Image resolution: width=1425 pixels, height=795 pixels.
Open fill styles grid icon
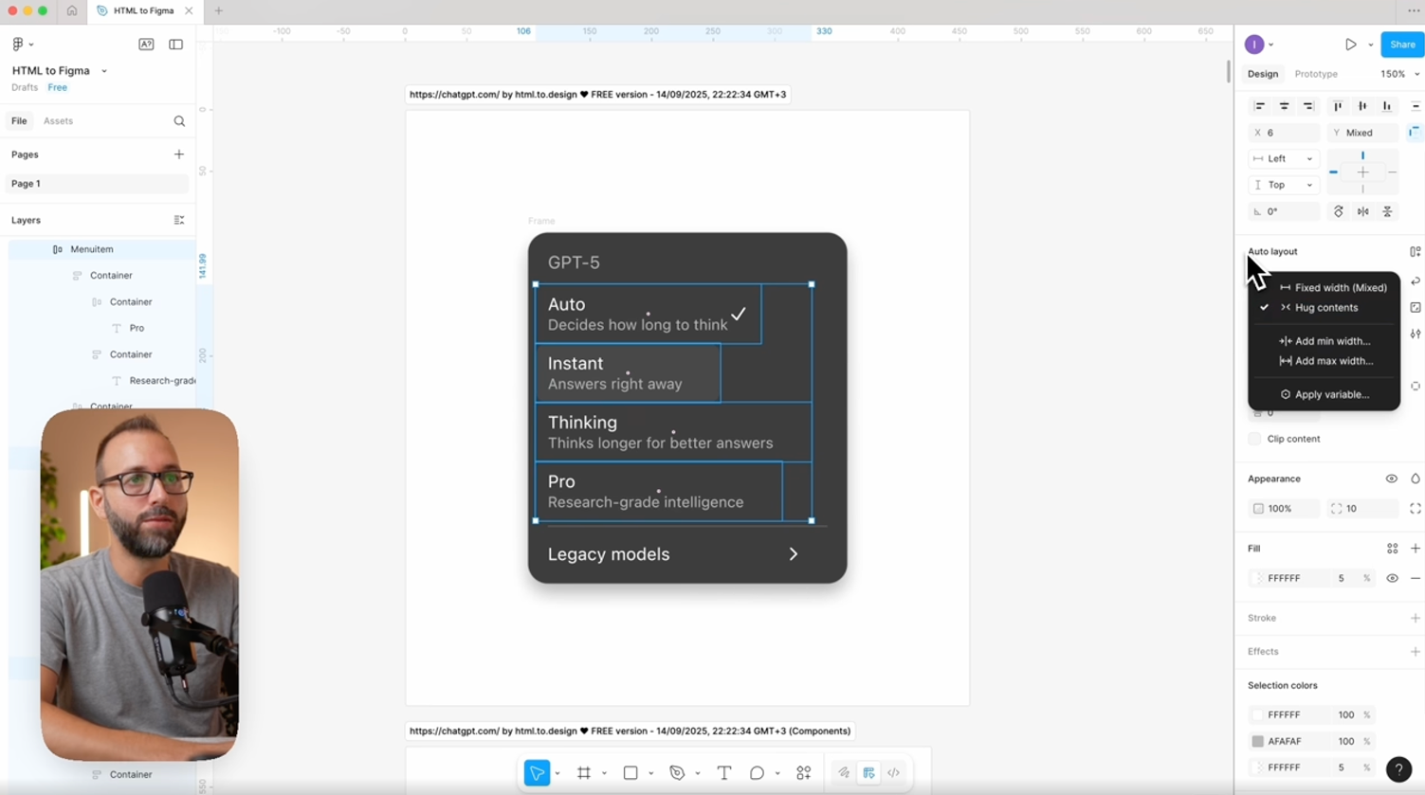(1393, 549)
